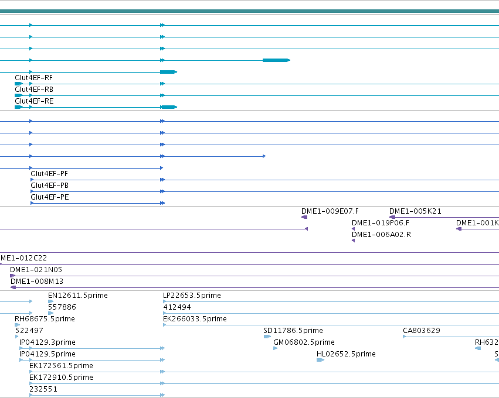Click the HL02652.5prime exon block
Screen dimensions: 499x398
coord(321,360)
